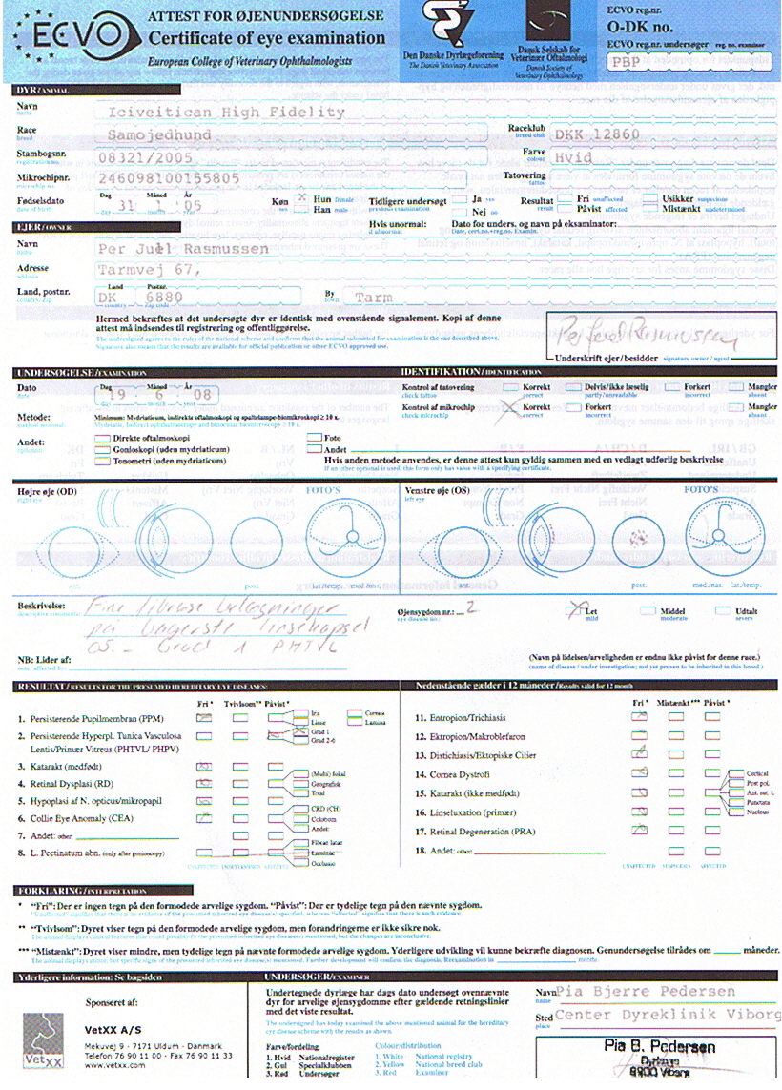Click the DYR/ANIMAL section header
This screenshot has width=782, height=1090.
tap(96, 90)
